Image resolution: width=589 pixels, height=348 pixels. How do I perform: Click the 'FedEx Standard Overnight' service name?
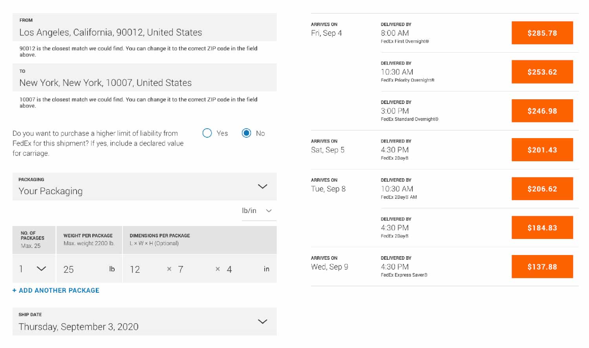[410, 119]
